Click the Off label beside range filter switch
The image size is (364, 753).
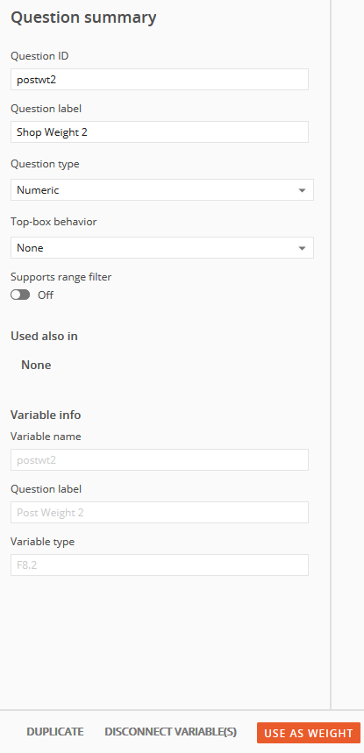click(x=46, y=295)
